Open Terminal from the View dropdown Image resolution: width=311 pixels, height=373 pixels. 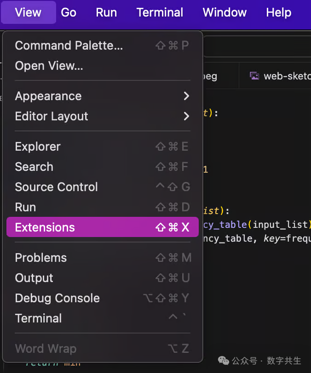tap(38, 318)
